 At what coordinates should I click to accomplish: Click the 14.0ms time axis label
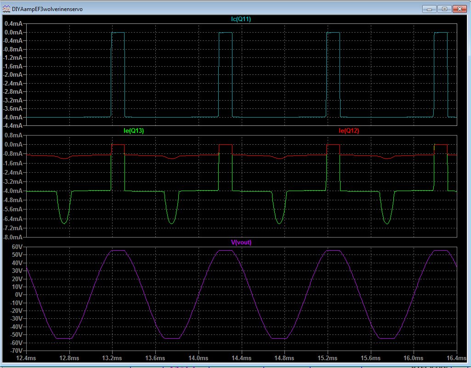[199, 358]
